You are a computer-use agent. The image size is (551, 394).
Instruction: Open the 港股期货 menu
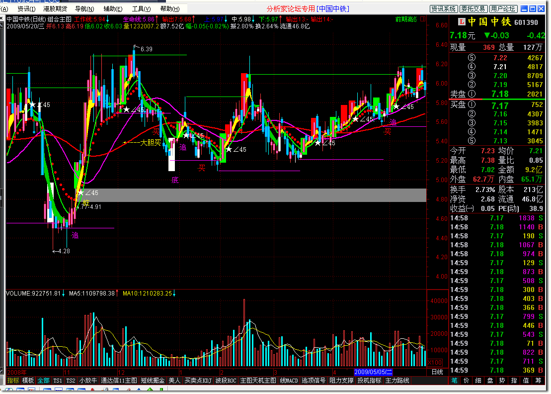[x=55, y=9]
